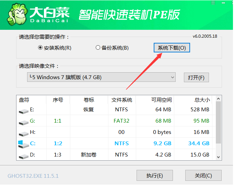This screenshot has width=234, height=187.
Task: Click the DaBaiCai cabbage mascot logo
Action: coord(17,14)
